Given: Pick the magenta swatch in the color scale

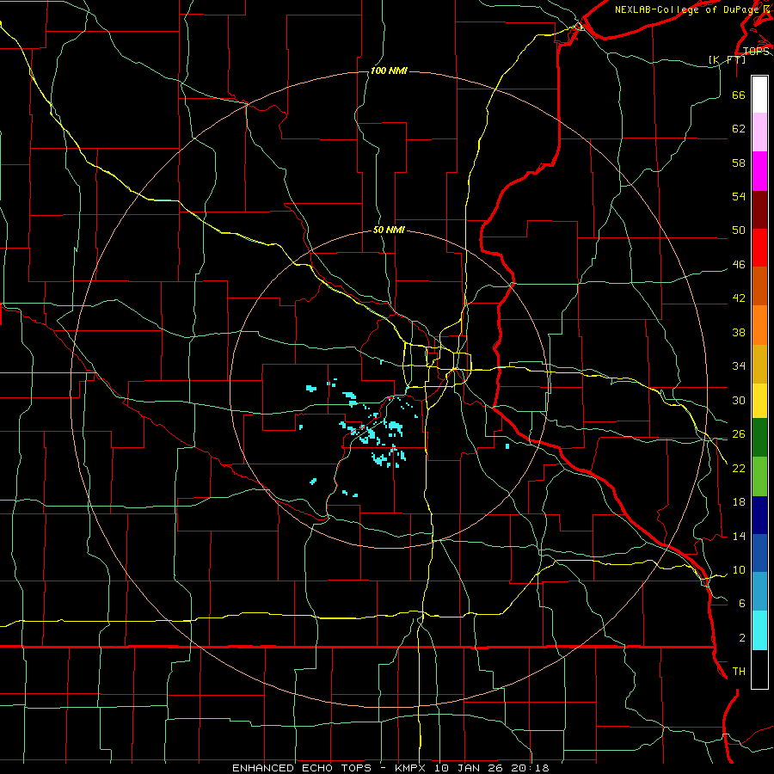Looking at the screenshot, I should (759, 171).
